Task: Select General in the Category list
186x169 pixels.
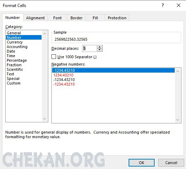Action: tap(24, 33)
